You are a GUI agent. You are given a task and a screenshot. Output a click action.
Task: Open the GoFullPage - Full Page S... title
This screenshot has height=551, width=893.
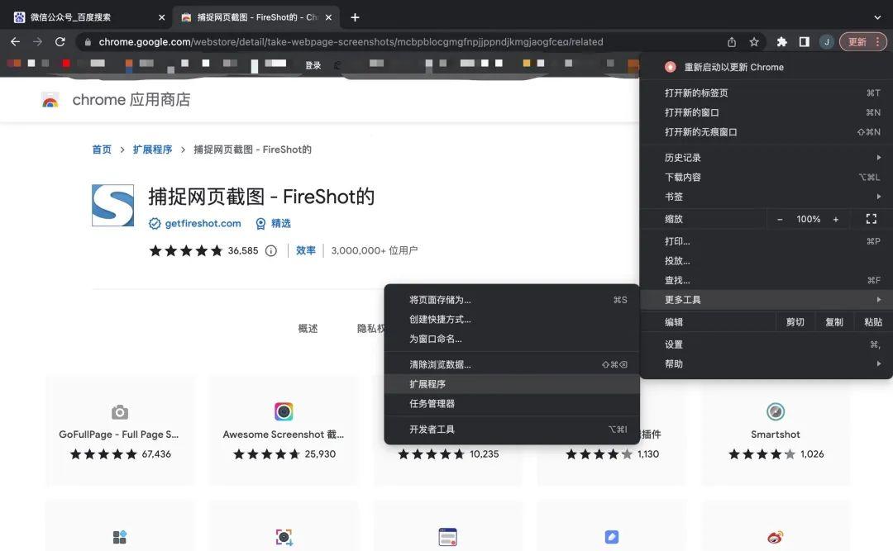click(x=118, y=435)
